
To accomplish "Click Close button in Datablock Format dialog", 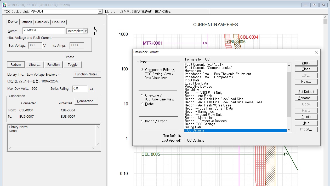I will 306,69.
